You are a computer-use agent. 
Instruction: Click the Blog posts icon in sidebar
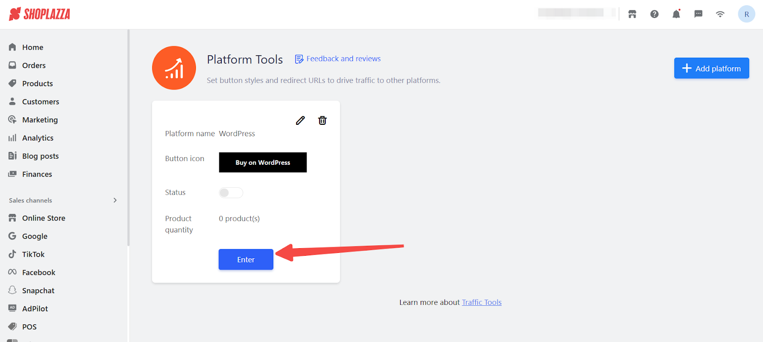point(12,156)
